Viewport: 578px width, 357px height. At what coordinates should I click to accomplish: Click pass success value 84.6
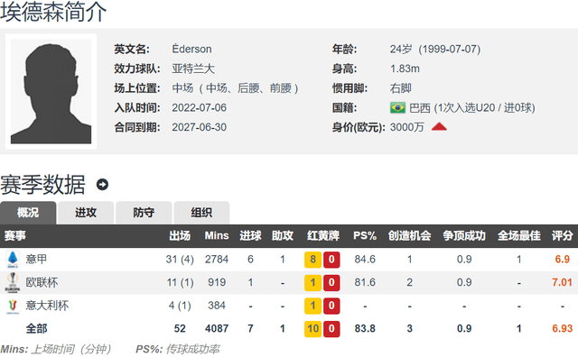click(x=365, y=259)
